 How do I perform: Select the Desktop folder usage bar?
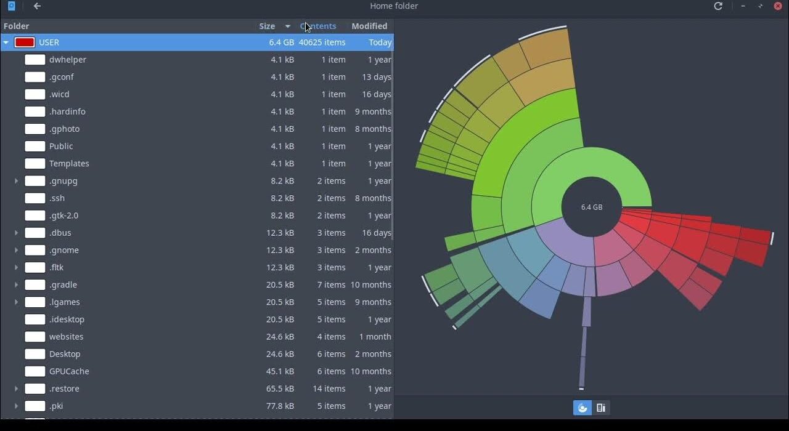[x=35, y=354]
